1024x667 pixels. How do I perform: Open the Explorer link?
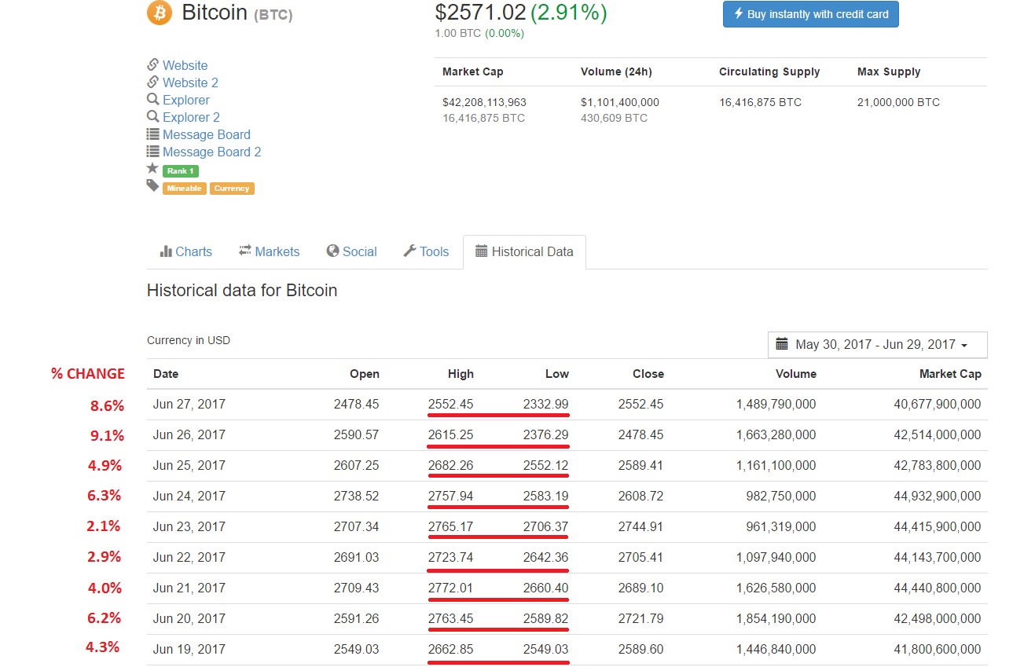pyautogui.click(x=186, y=100)
